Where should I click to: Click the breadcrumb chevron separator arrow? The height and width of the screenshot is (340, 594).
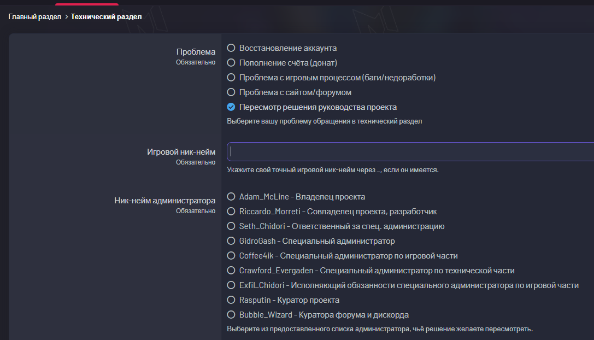[66, 17]
